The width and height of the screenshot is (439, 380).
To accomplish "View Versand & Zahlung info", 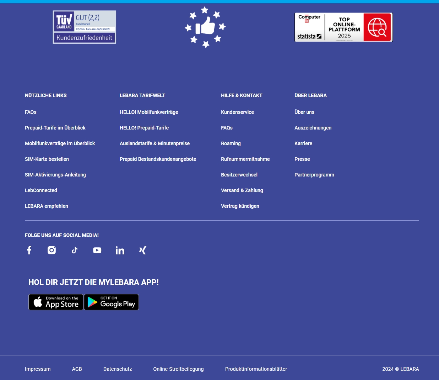I will [x=242, y=190].
